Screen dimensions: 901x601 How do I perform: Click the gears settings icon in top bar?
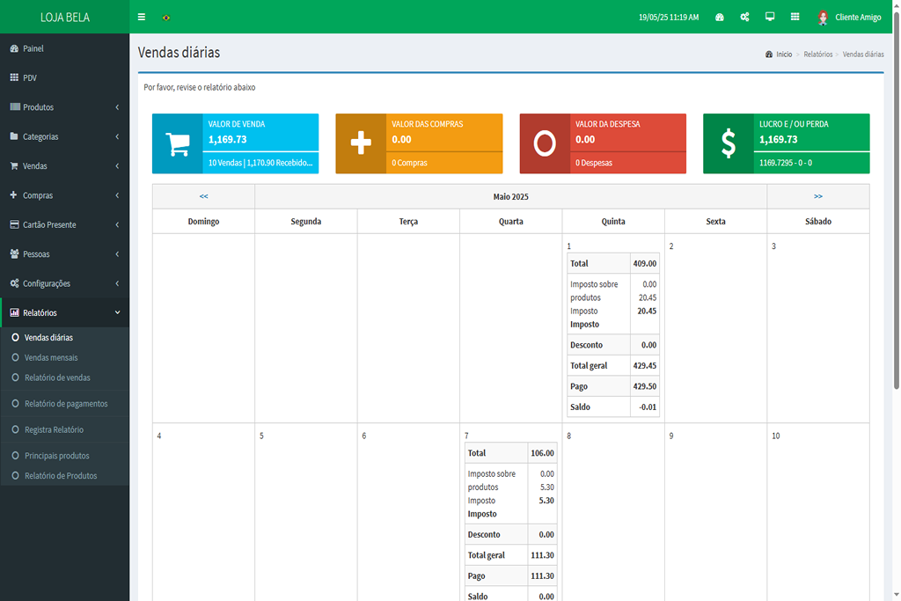(x=744, y=17)
